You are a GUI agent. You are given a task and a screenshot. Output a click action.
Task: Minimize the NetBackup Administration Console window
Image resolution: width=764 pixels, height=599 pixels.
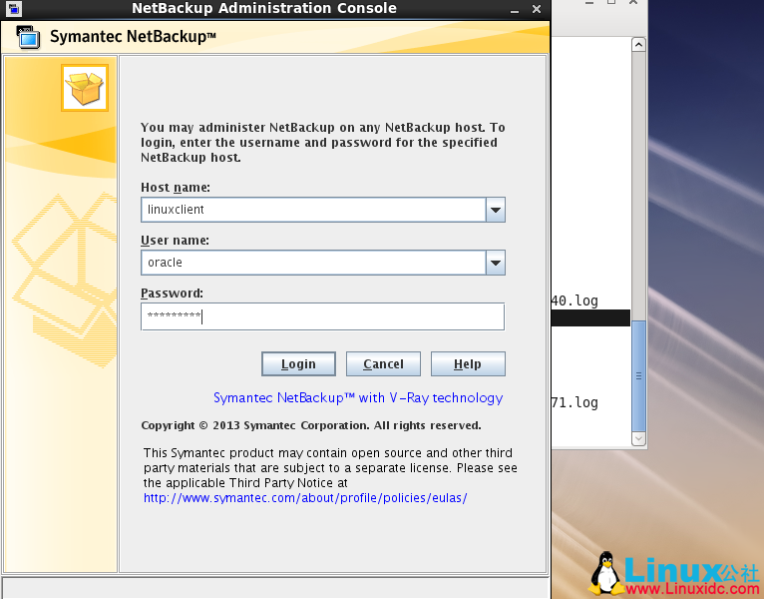515,9
